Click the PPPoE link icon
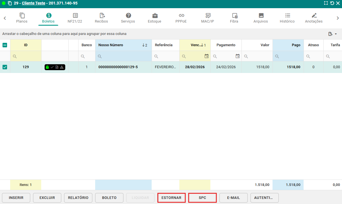Image resolution: width=342 pixels, height=204 pixels. tap(181, 16)
